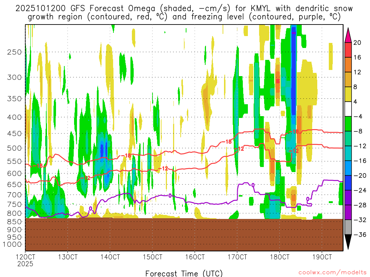Click the deep blue omega column near 183CT
This screenshot has width=370, height=277.
point(293,71)
